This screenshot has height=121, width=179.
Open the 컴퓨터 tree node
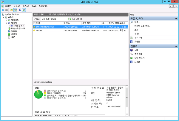pos(14,23)
